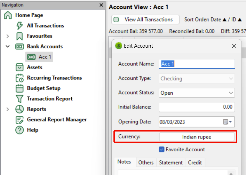Collapse the Bank Accounts tree node

(8, 47)
